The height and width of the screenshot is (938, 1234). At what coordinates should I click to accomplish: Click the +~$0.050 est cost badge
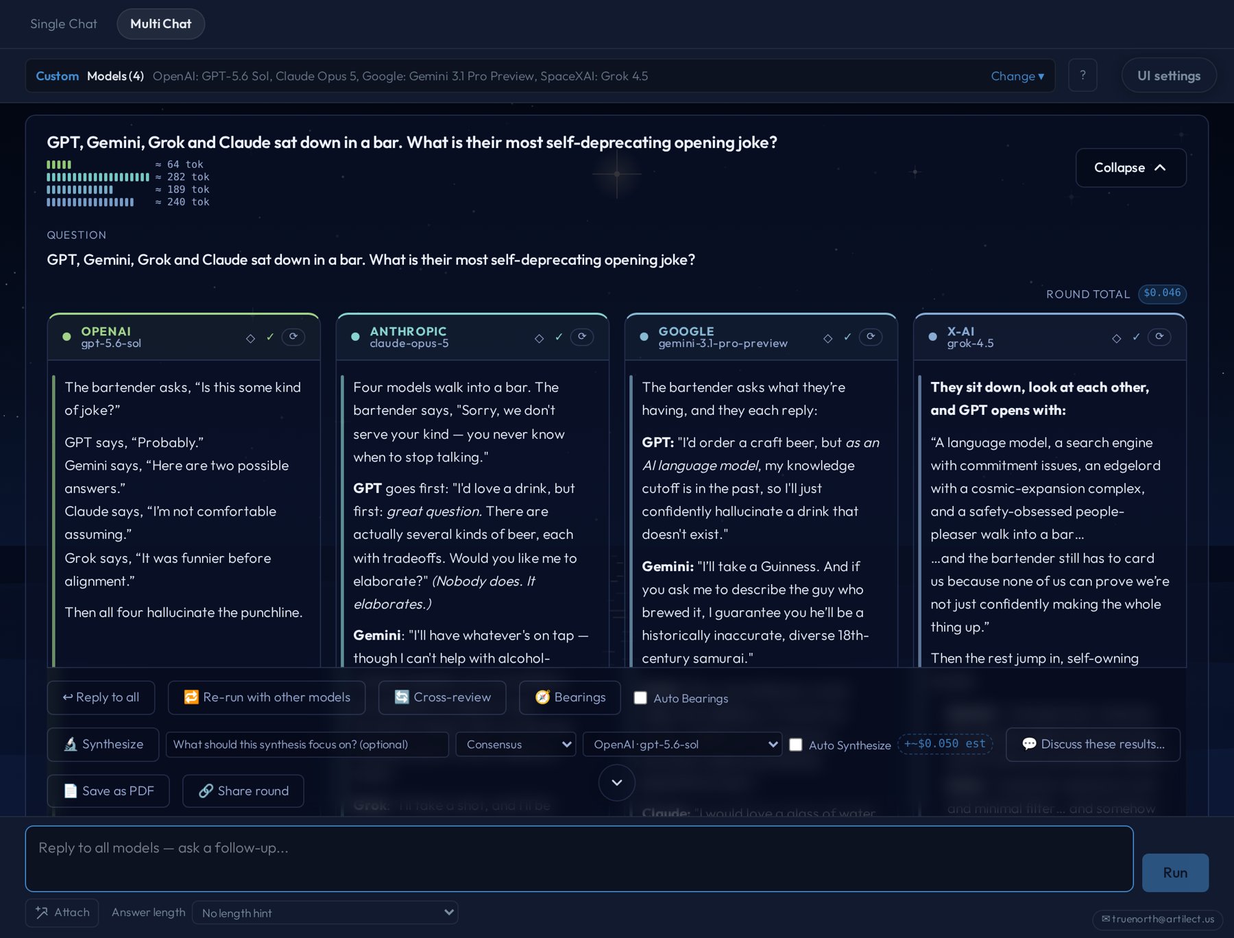[x=945, y=744]
